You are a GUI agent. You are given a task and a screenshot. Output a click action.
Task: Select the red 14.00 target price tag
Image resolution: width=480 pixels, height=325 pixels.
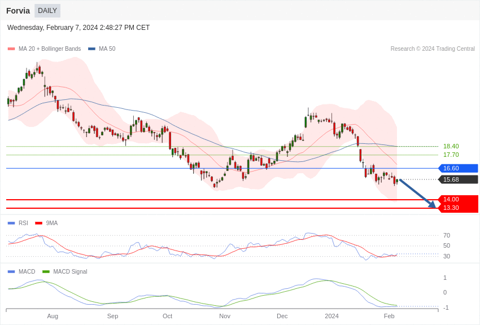pyautogui.click(x=458, y=199)
